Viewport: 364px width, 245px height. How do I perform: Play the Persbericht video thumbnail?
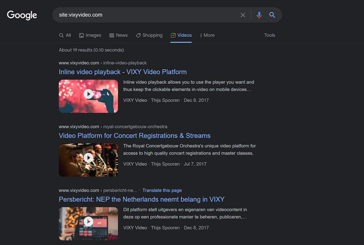(88, 223)
